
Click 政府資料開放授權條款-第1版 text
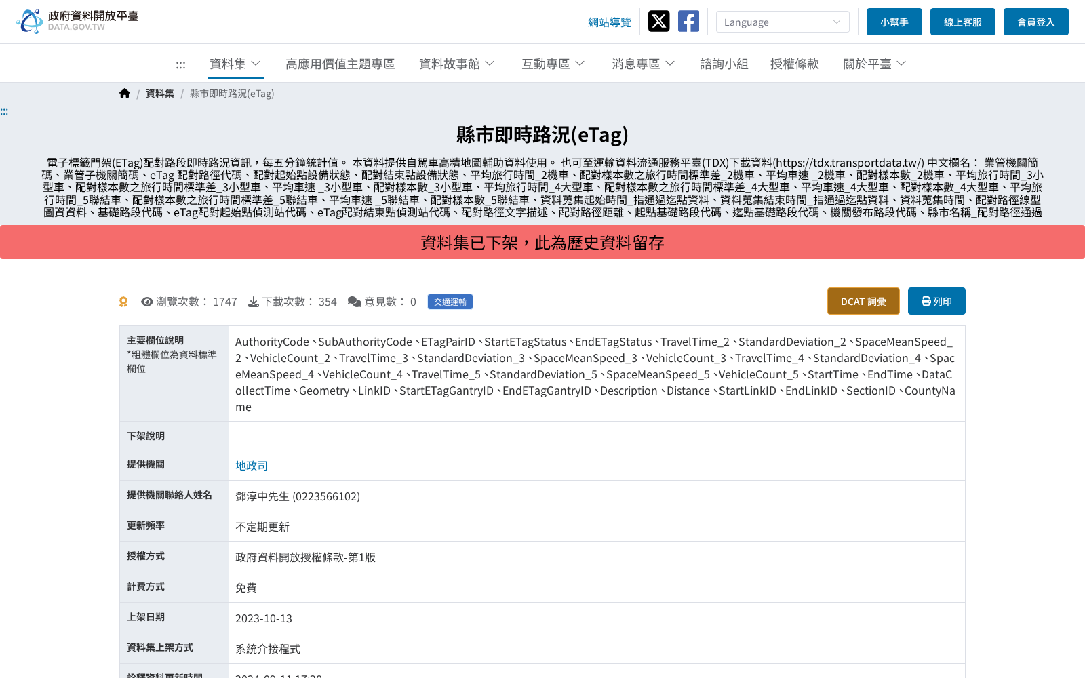305,557
